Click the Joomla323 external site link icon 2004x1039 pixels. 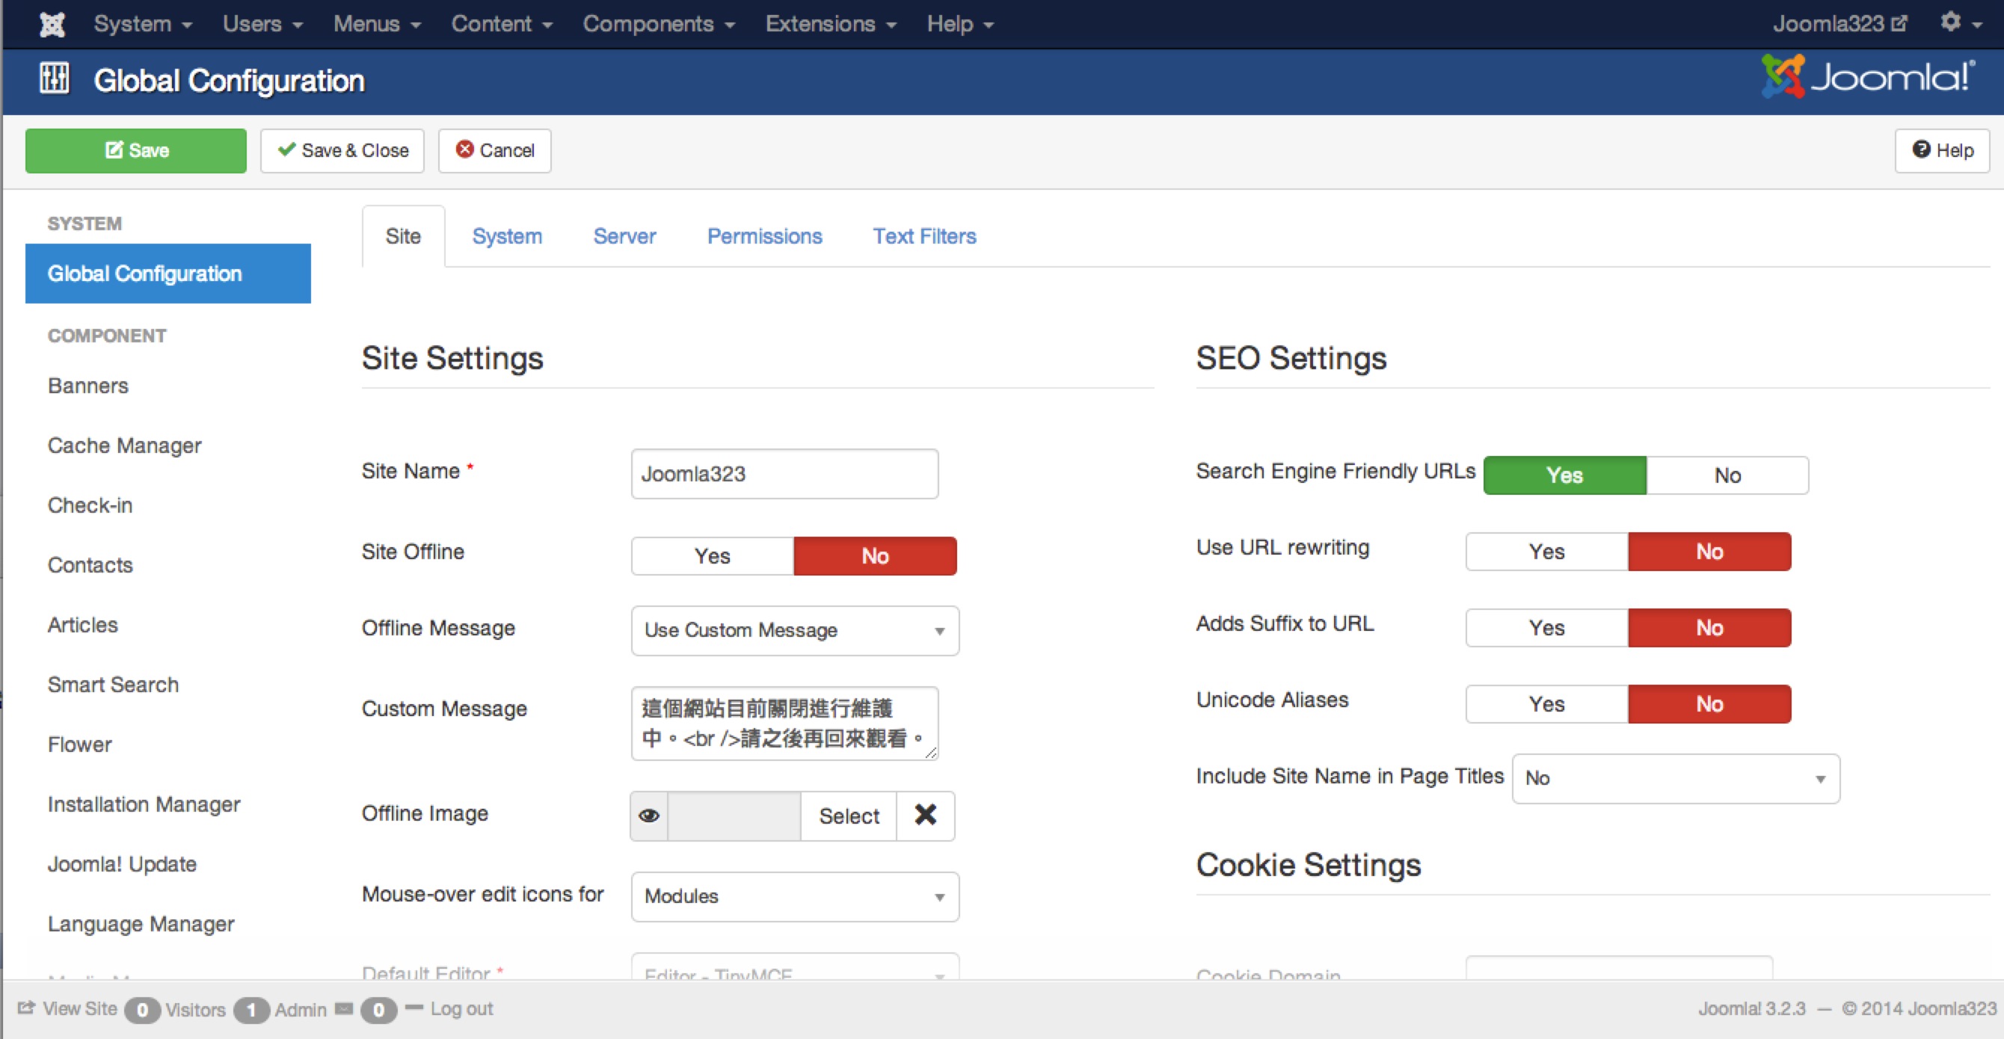(1899, 23)
